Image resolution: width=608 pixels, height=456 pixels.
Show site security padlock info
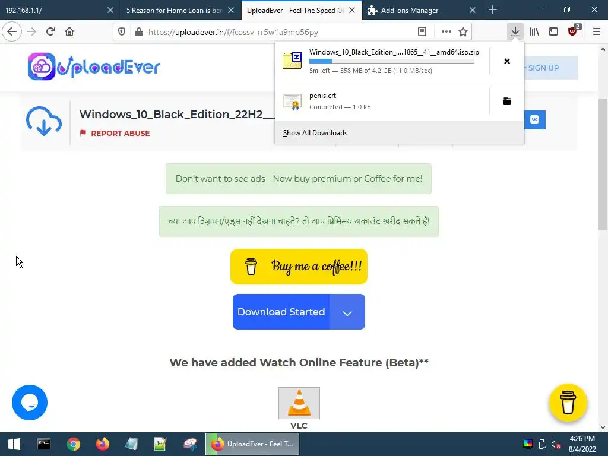tap(138, 32)
